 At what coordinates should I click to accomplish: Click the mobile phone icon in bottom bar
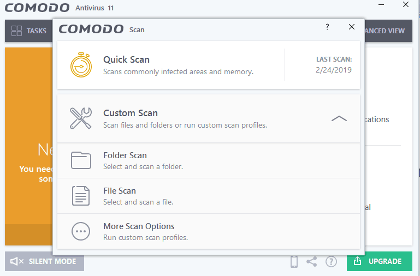click(294, 261)
